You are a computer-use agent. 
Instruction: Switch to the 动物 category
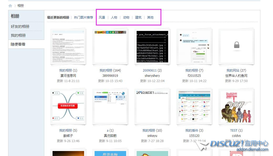click(126, 18)
